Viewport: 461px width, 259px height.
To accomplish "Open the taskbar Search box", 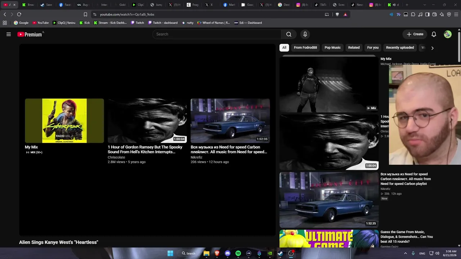I will [189, 253].
